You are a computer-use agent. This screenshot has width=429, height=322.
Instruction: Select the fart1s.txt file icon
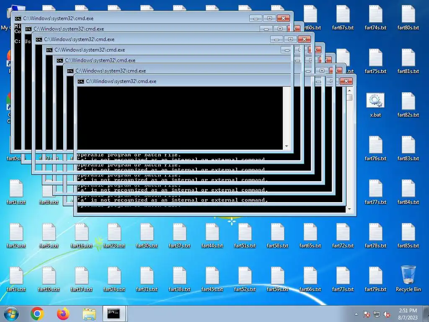[16, 192]
